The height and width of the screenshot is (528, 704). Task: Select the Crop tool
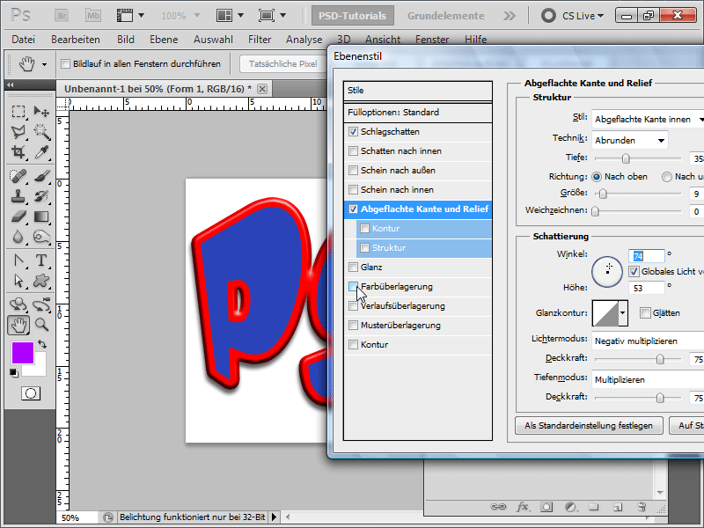(x=18, y=152)
